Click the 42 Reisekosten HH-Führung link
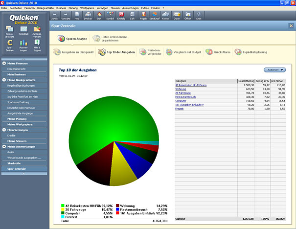This screenshot has height=229, width=296. coord(190,85)
